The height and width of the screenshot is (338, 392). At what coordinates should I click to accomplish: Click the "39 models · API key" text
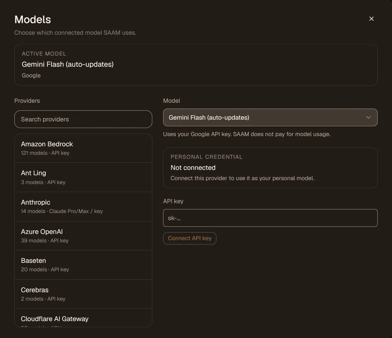click(45, 241)
